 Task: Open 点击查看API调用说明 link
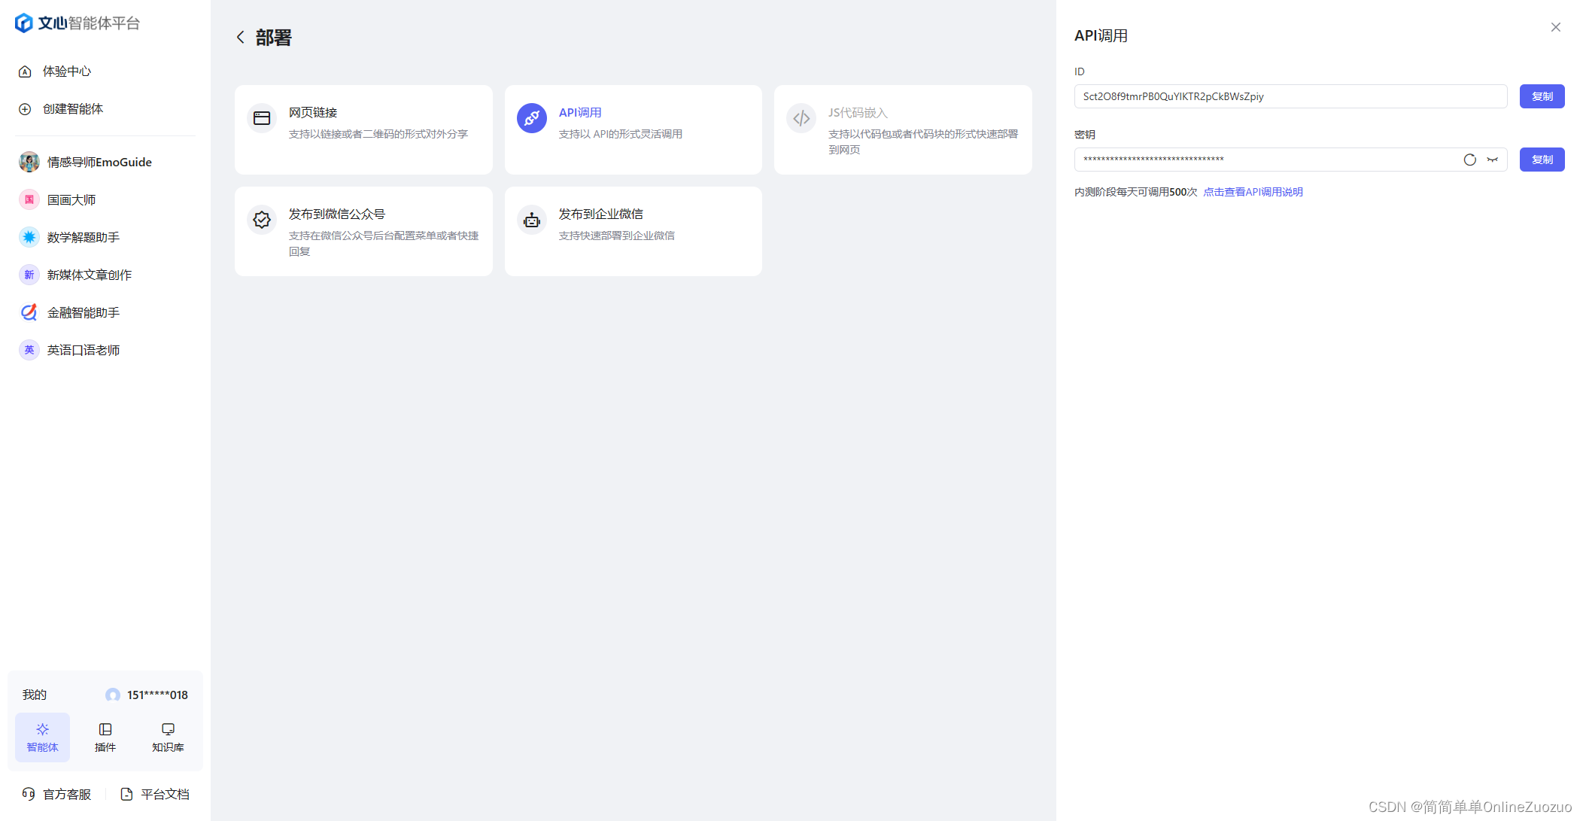point(1253,192)
